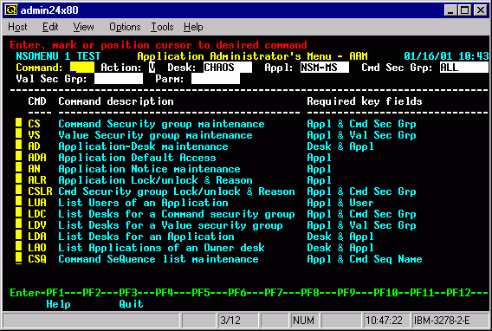Click the PF3 Quit function key label
This screenshot has height=331, width=492.
pyautogui.click(x=131, y=303)
